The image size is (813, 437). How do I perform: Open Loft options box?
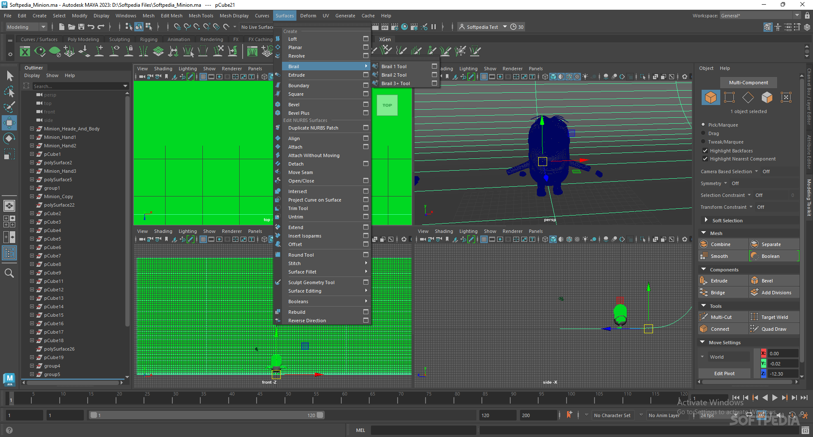[366, 39]
